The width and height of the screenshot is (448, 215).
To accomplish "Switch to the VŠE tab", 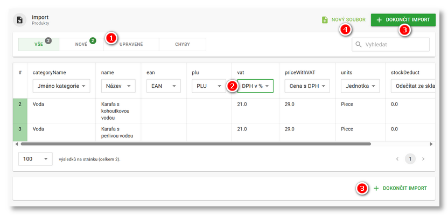I will point(39,45).
